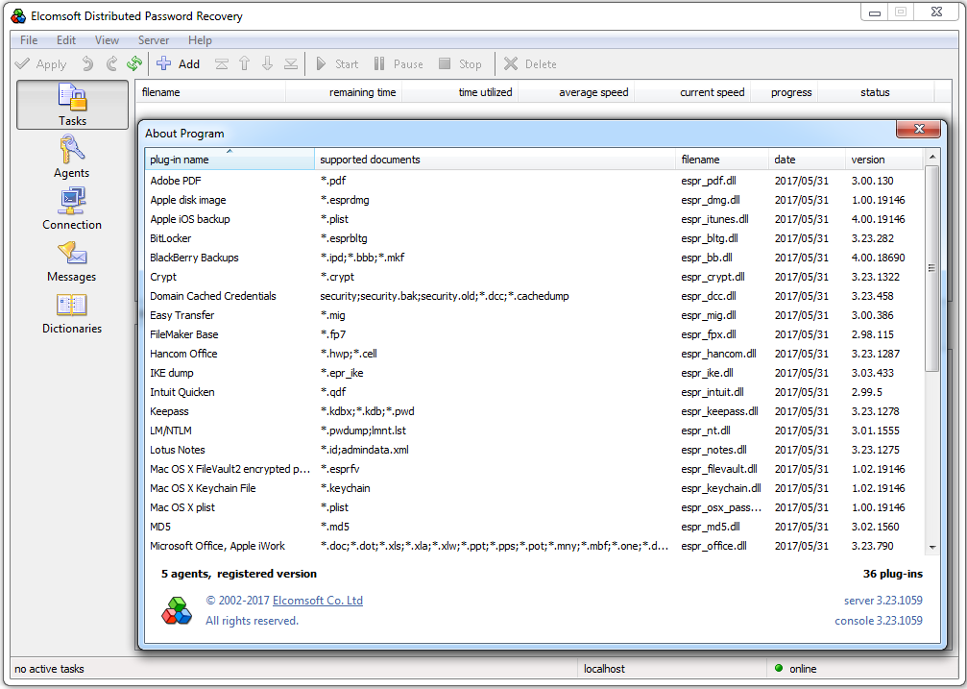Screen dimensions: 967x689
Task: Open the View menu
Action: (x=107, y=40)
